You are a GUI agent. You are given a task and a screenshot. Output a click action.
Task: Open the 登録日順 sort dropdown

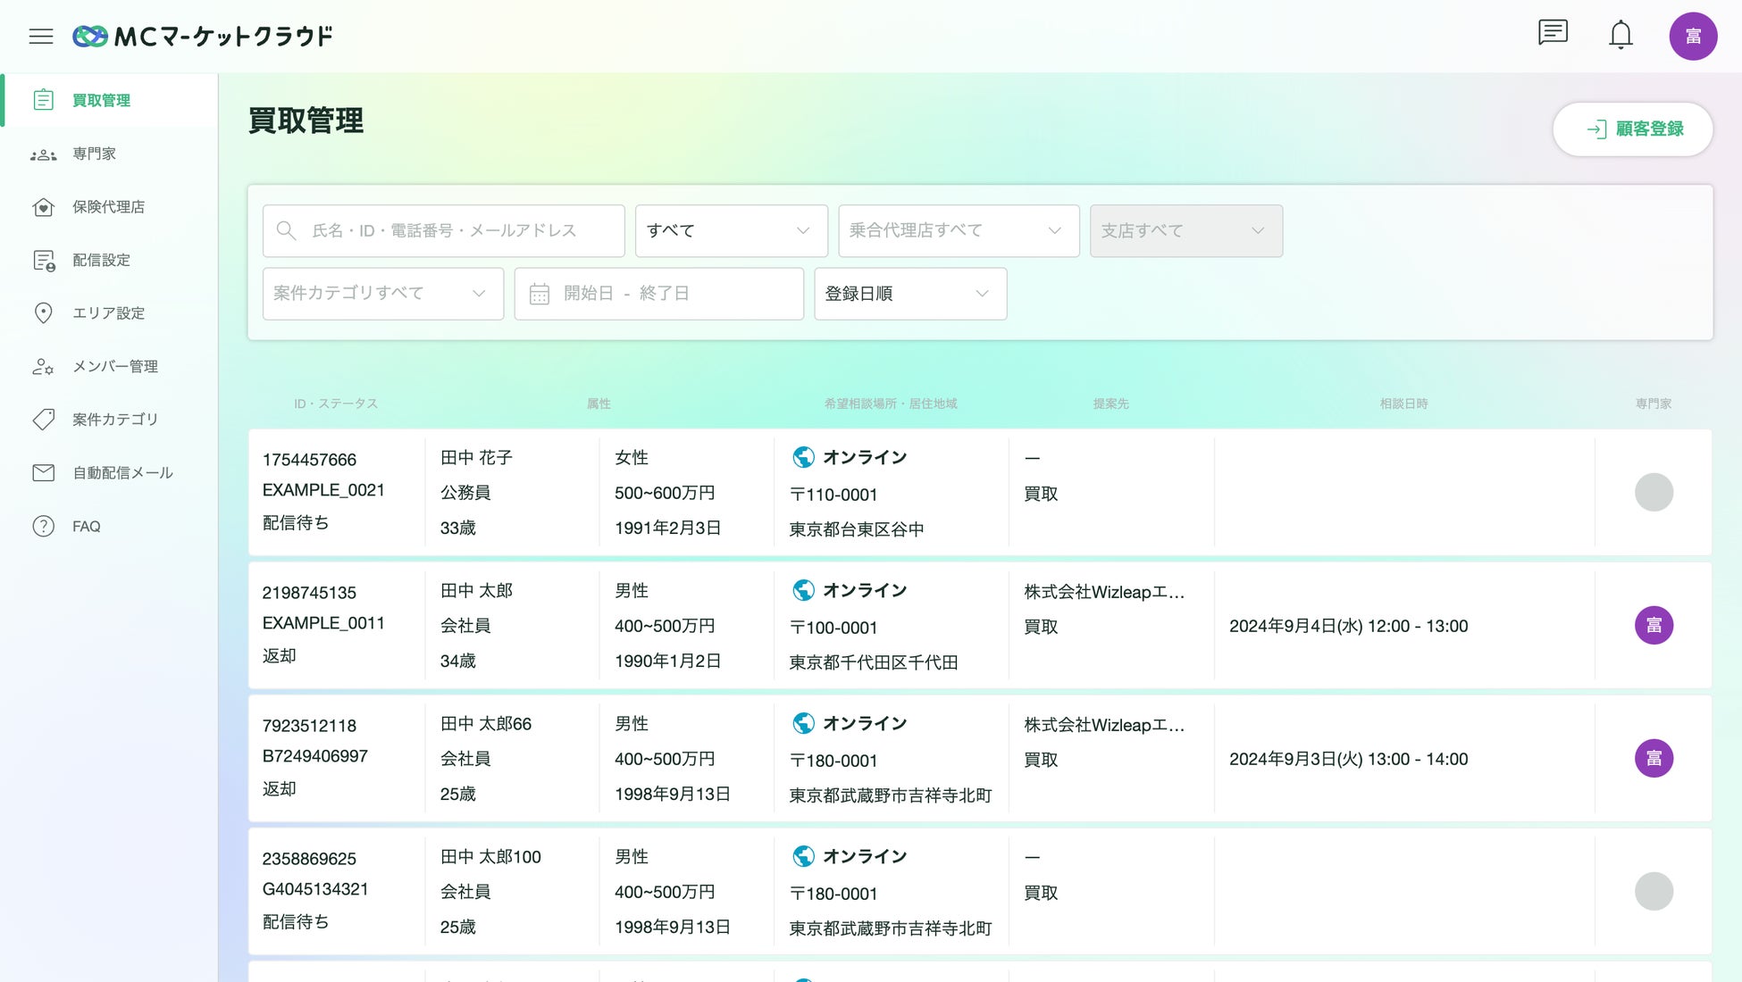909,294
